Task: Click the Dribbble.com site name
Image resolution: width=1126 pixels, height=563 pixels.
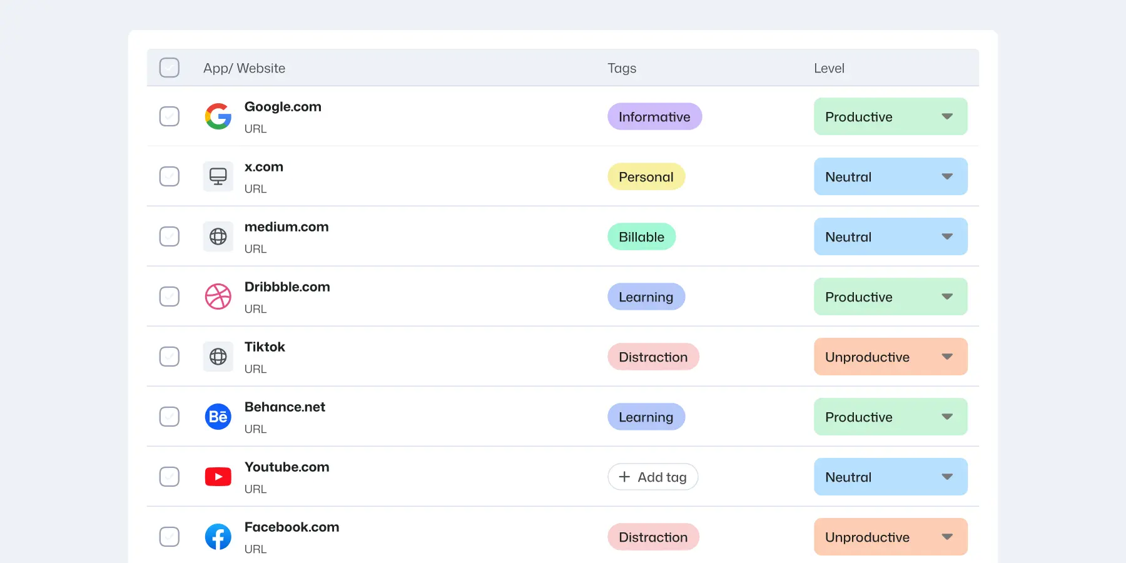Action: click(287, 287)
